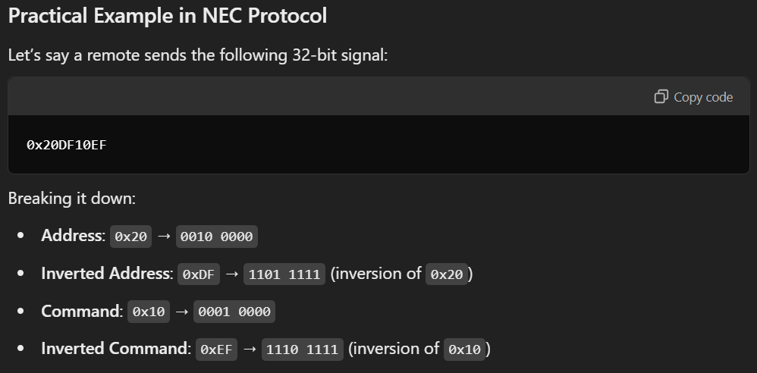Click the 0010 0000 binary code chip
The image size is (757, 373).
click(217, 237)
